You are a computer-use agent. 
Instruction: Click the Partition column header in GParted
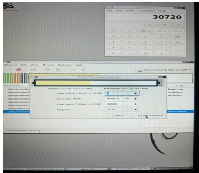pyautogui.click(x=12, y=86)
